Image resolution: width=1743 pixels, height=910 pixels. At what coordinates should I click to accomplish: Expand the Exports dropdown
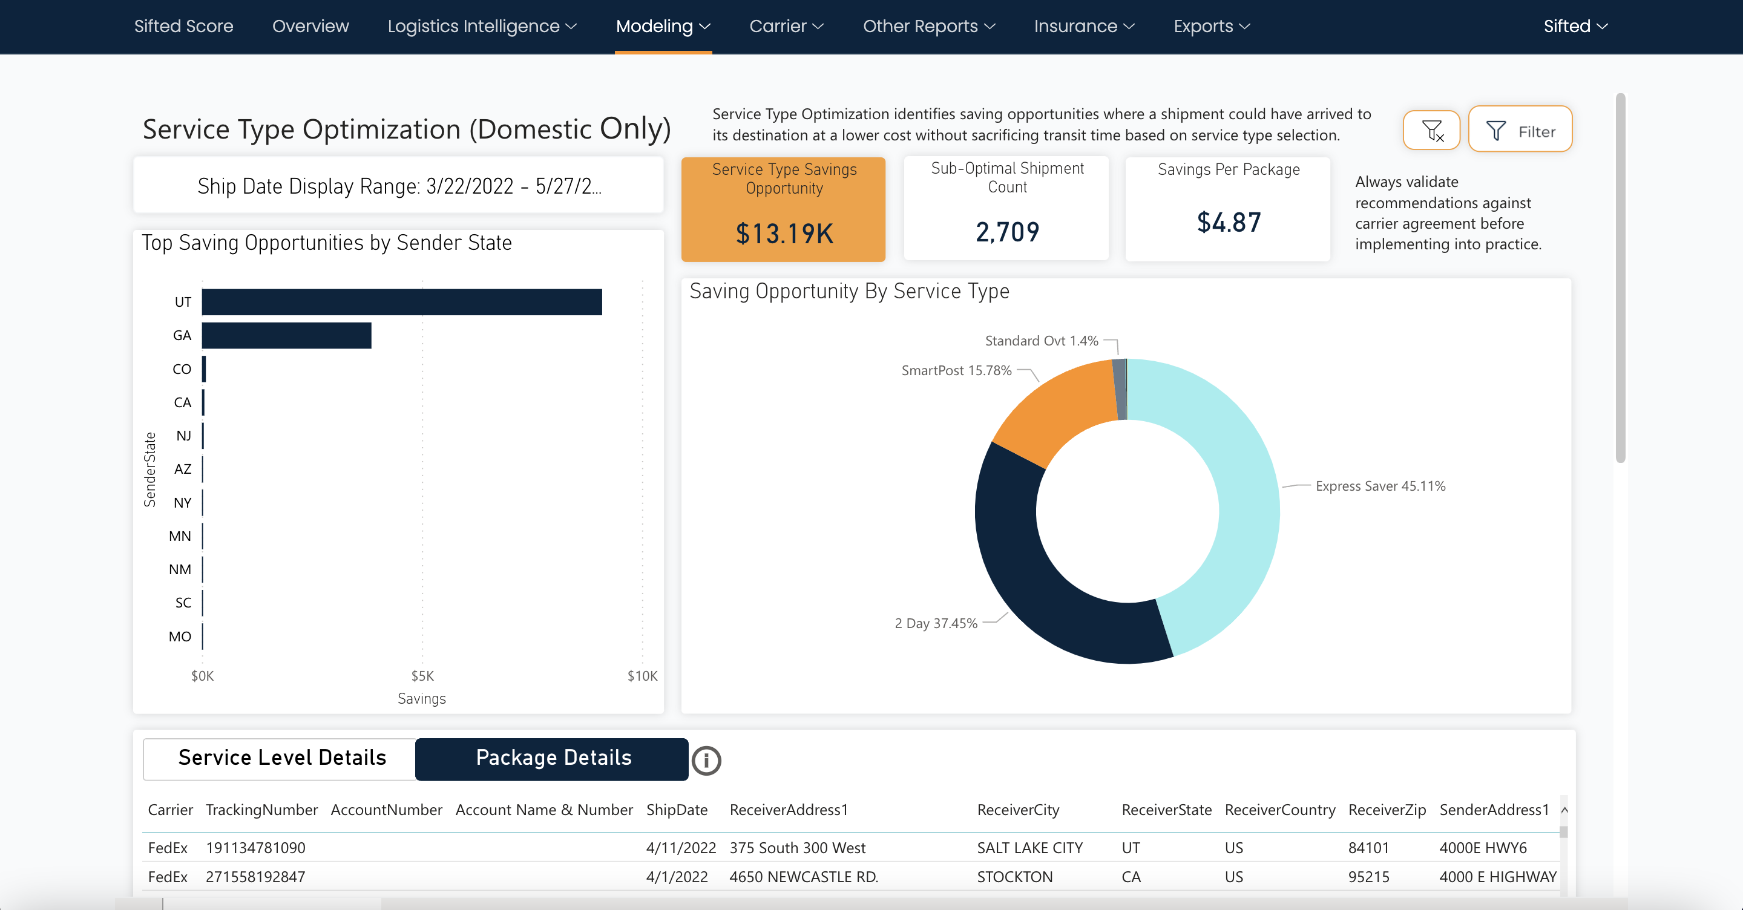click(x=1210, y=27)
